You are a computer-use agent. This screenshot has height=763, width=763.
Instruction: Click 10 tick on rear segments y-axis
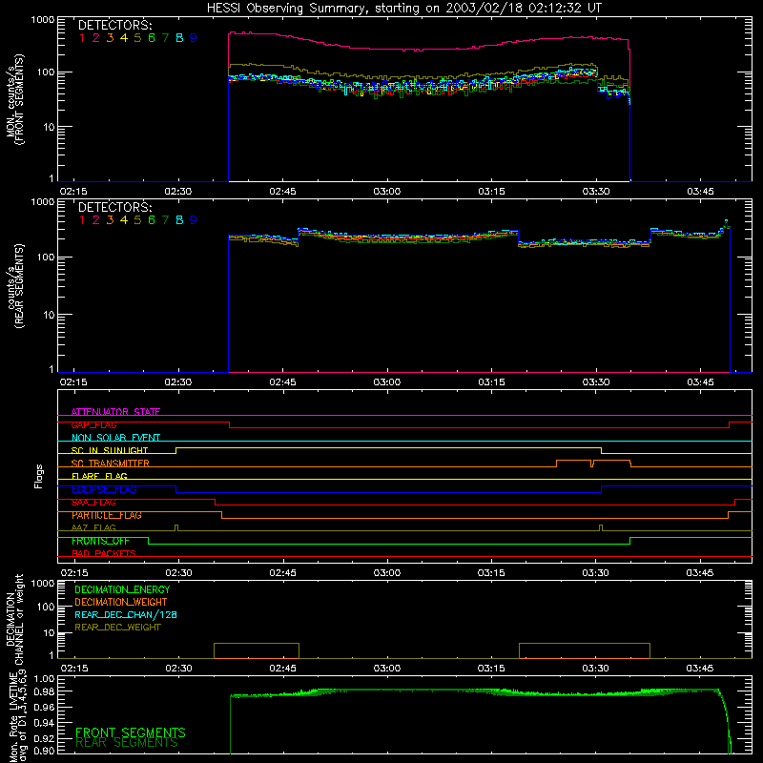[49, 315]
